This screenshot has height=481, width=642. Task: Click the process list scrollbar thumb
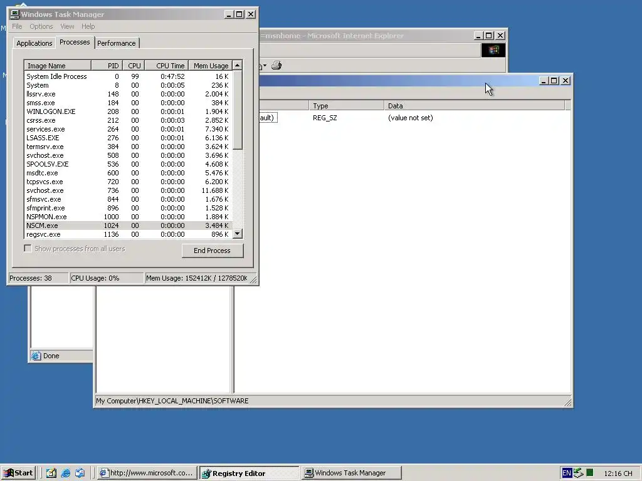coord(238,110)
